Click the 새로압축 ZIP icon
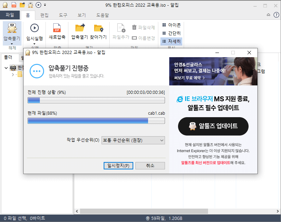This screenshot has width=281, height=222. [x=57, y=28]
